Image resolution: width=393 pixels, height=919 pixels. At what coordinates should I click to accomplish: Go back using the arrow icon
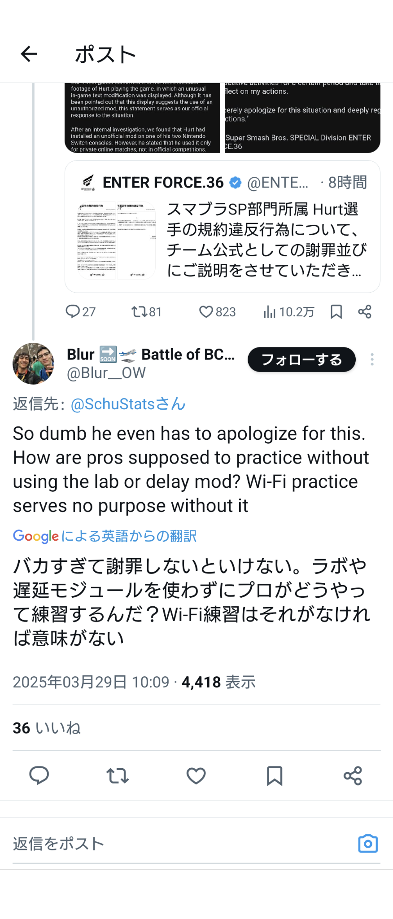tap(29, 54)
